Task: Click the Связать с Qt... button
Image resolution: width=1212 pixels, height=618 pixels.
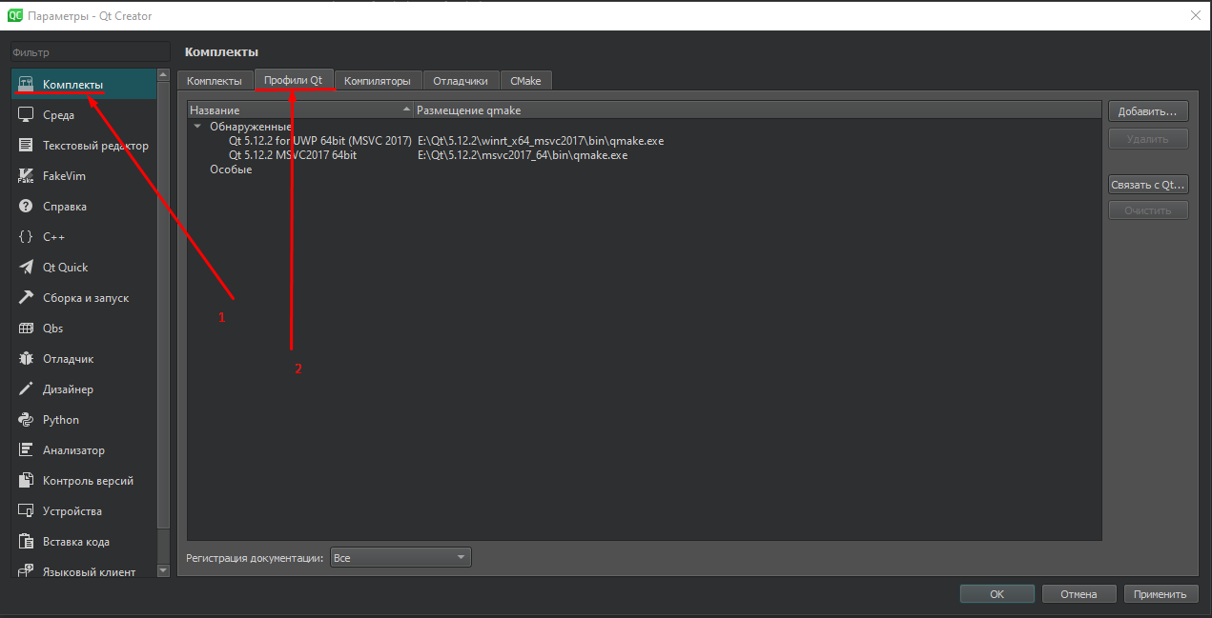Action: click(1148, 185)
